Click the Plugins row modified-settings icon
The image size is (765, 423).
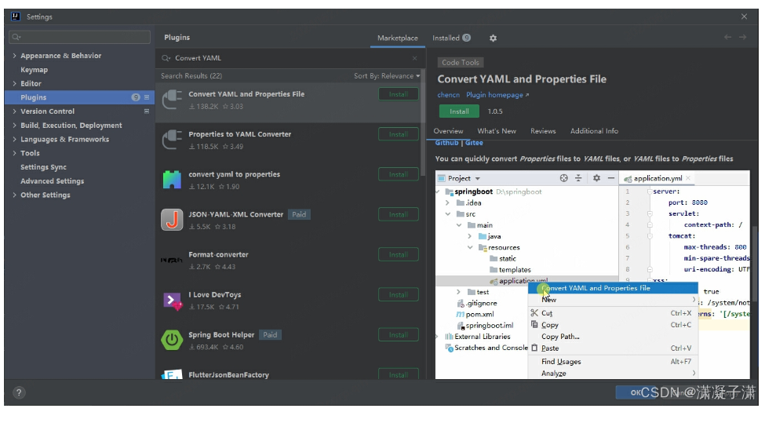pos(147,97)
